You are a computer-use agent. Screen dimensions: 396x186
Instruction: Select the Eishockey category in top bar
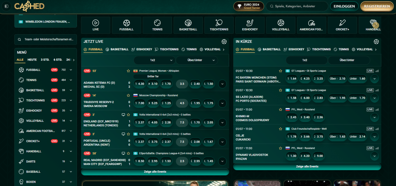[250, 25]
